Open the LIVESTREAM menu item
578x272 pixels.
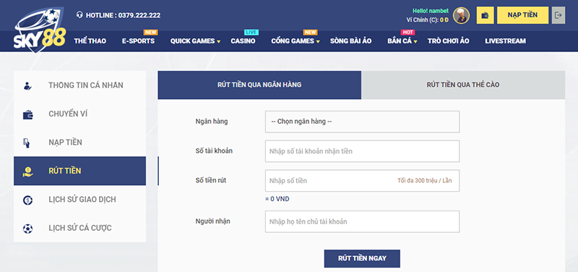click(505, 41)
